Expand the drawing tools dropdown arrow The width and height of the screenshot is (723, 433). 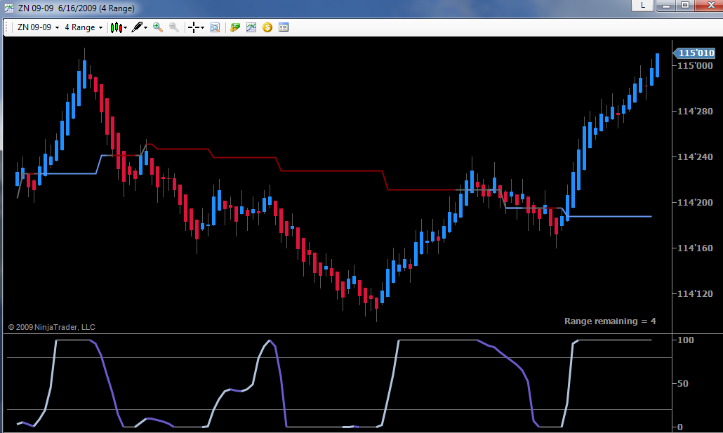coord(146,27)
